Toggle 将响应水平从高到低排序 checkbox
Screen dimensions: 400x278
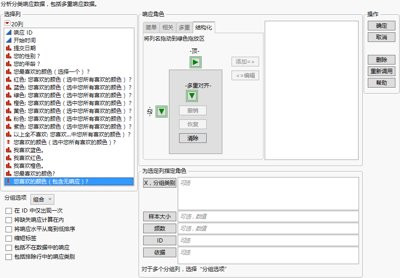coord(9,229)
